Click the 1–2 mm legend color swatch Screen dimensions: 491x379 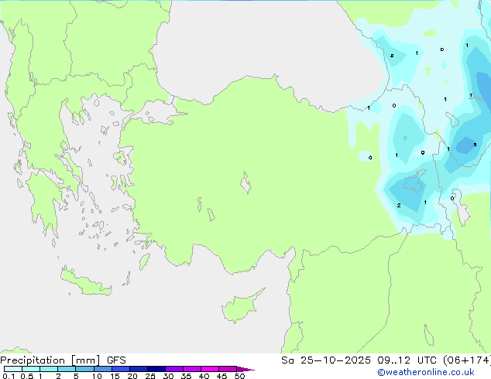pos(49,369)
